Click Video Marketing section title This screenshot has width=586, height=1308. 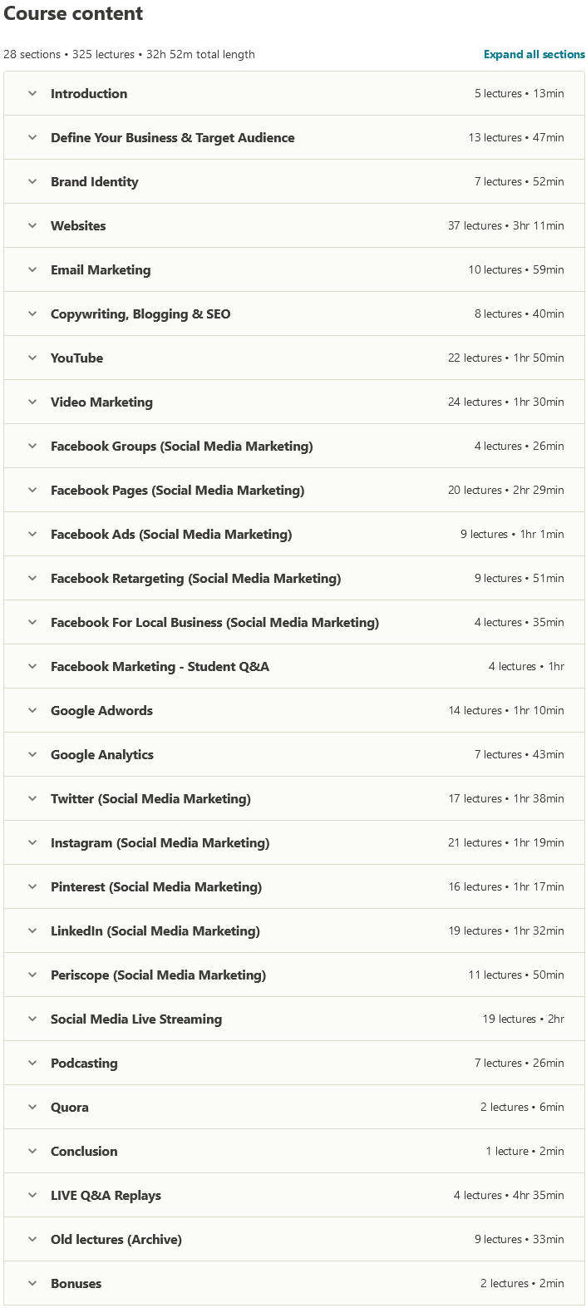pos(101,402)
